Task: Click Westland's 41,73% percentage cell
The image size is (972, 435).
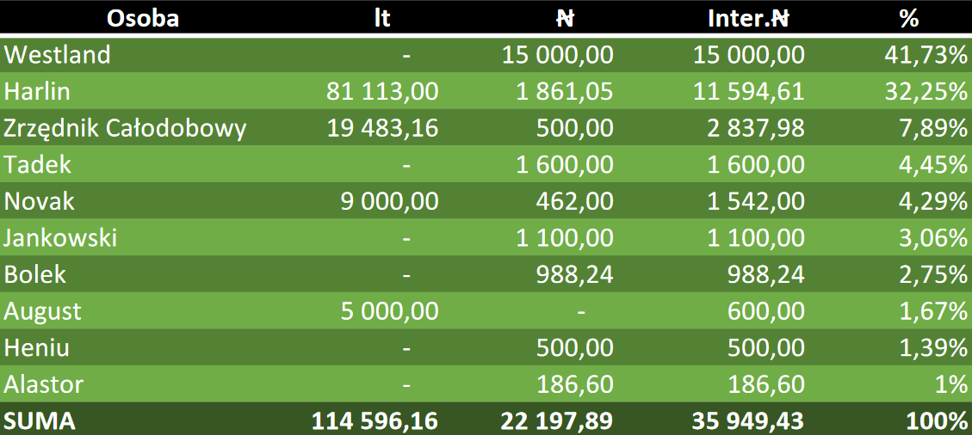Action: (x=926, y=55)
